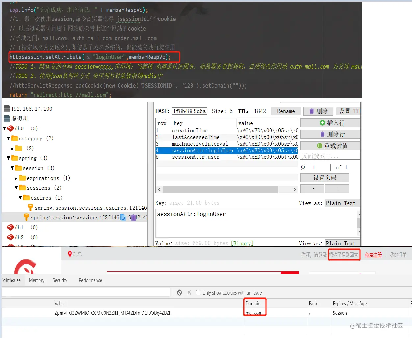The width and height of the screenshot is (412, 338).
Task: Sort cookies by Domain column header
Action: pos(275,303)
